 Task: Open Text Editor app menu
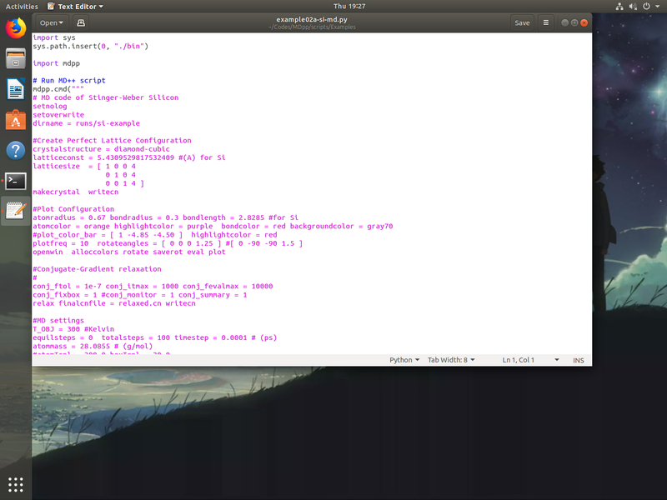[x=75, y=7]
